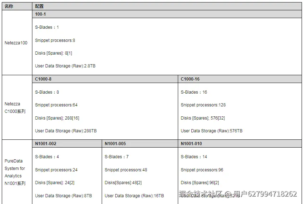This screenshot has height=204, width=303.
Task: Click "Disks [Spares]: 24[2]" text
Action: tap(55, 183)
